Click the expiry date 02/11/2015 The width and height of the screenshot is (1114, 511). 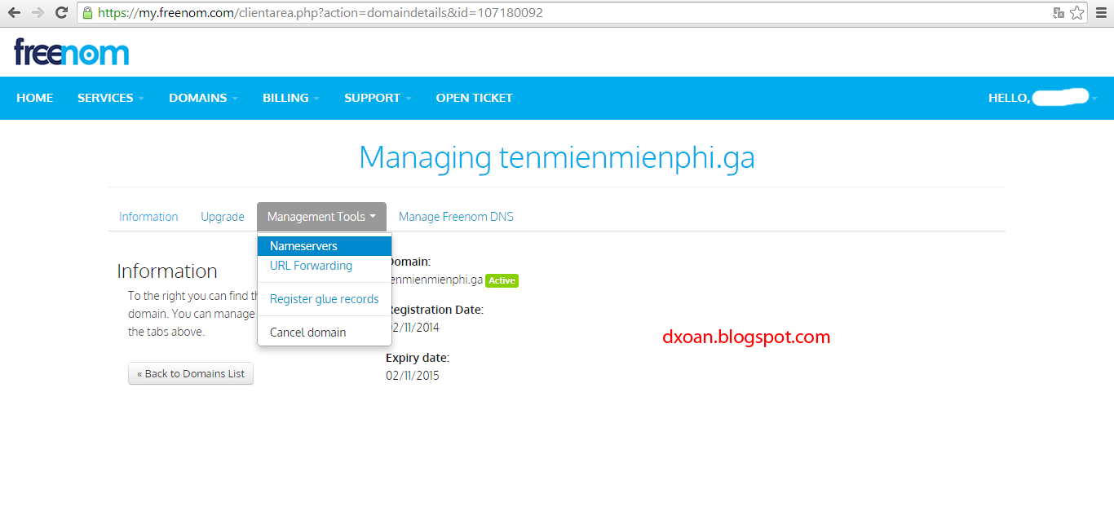(x=413, y=376)
